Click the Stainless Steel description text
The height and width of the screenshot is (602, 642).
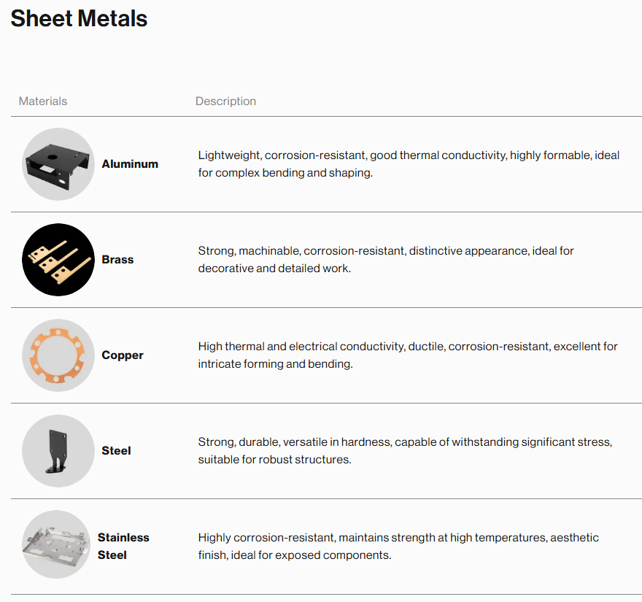(398, 546)
